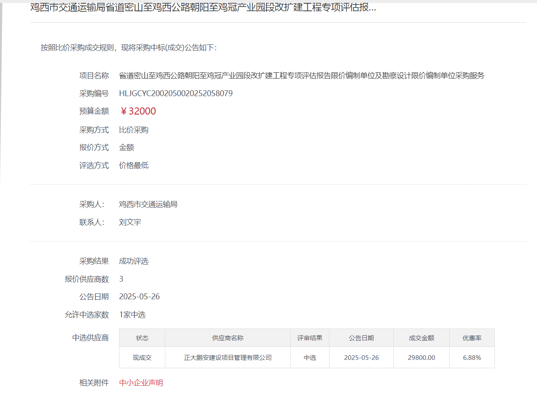The image size is (537, 400).
Task: Click the 评审结果 column header
Action: [x=309, y=338]
